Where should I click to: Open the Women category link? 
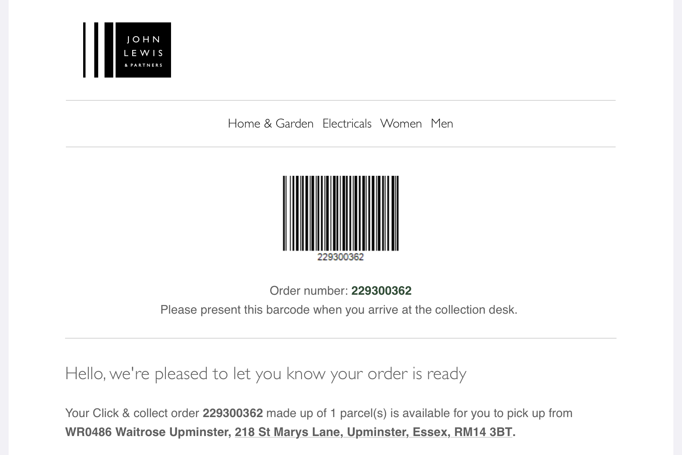(401, 124)
